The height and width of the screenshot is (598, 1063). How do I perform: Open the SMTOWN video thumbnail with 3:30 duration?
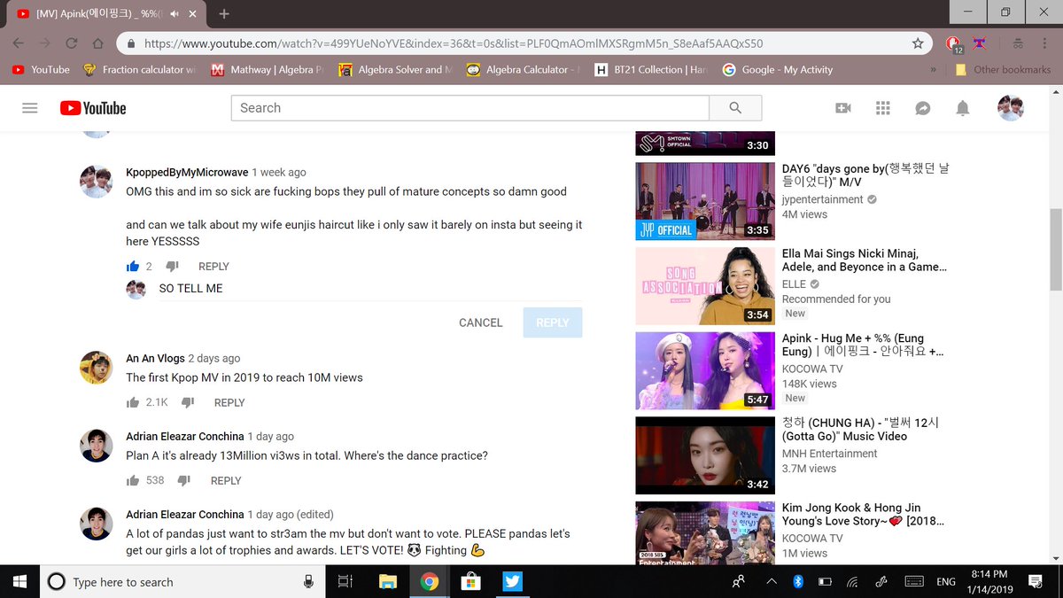pos(705,142)
